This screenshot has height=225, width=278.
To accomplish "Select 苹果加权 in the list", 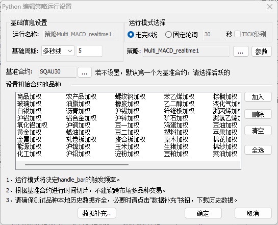I will tap(225, 133).
